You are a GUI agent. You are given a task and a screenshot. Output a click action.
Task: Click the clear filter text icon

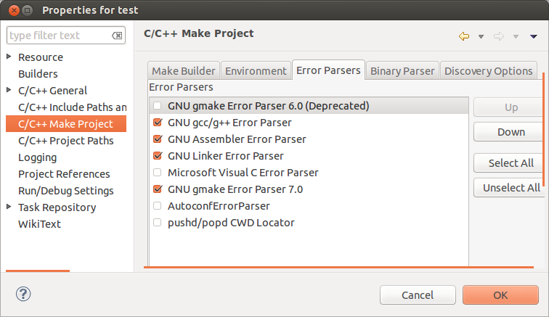pos(117,36)
